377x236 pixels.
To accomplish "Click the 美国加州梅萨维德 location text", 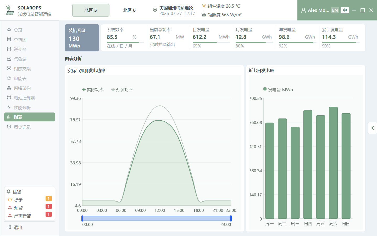I will point(176,8).
